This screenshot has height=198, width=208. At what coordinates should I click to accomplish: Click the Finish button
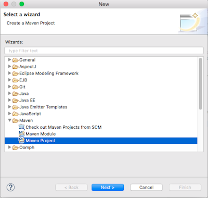[x=185, y=188]
